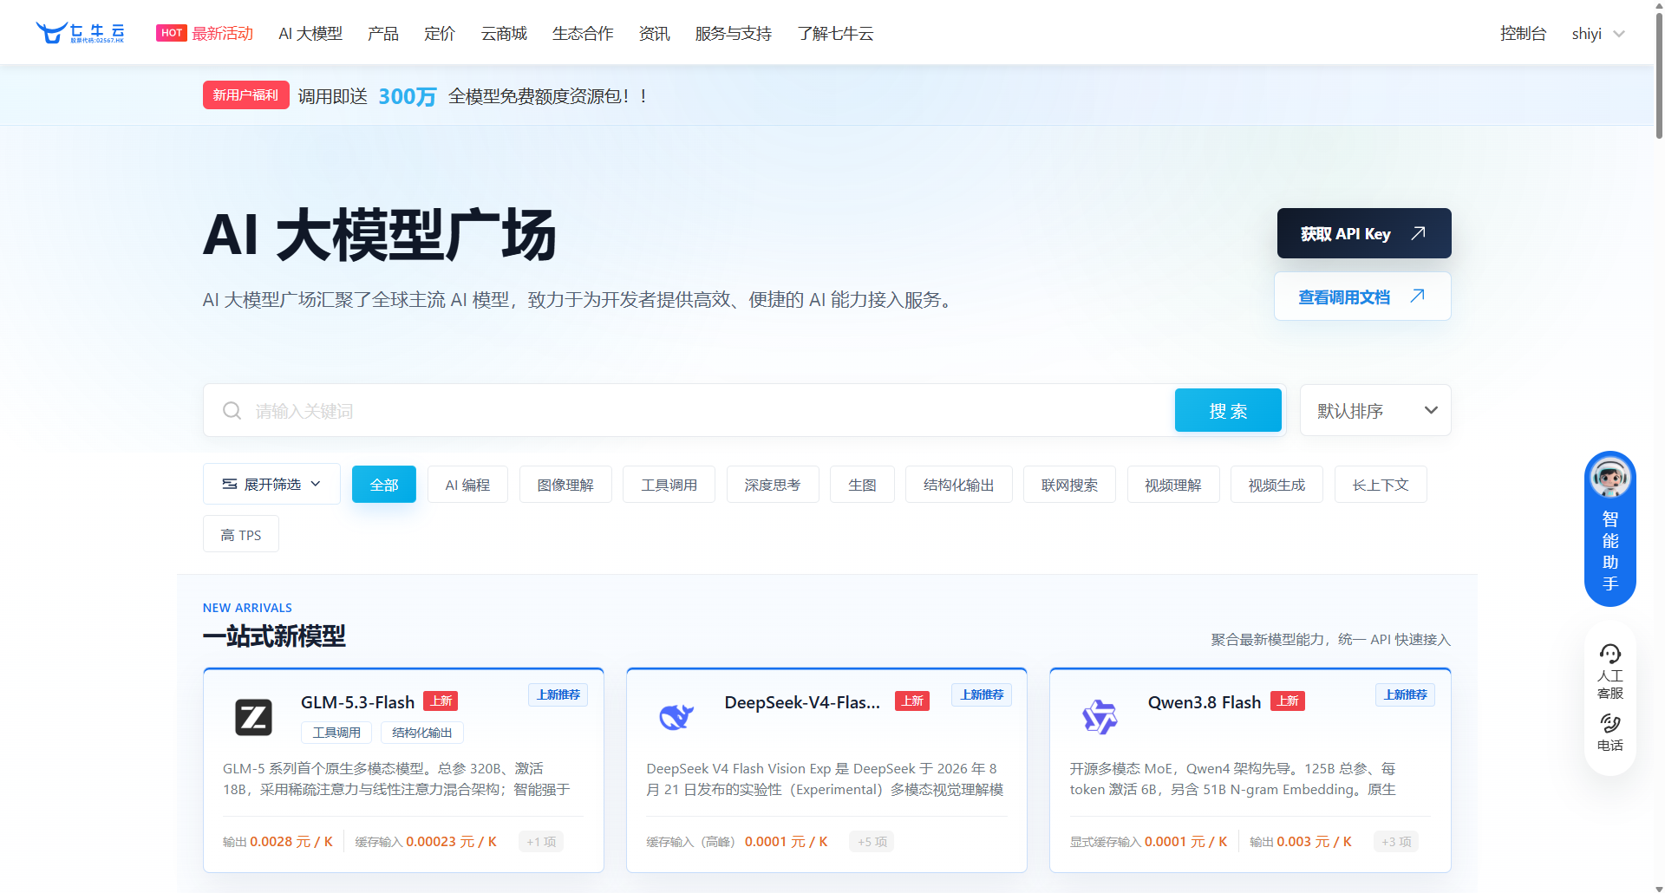Focus the 请输入关键词 search field
The width and height of the screenshot is (1665, 893).
point(689,410)
